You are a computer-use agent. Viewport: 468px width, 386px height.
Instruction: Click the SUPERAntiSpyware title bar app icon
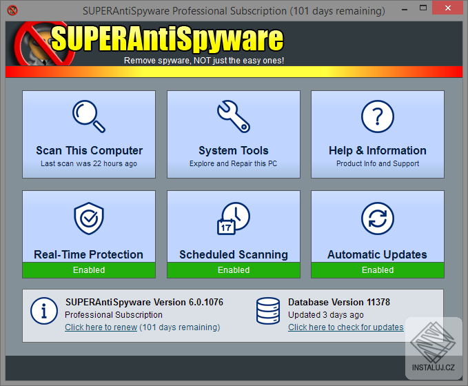[12, 10]
